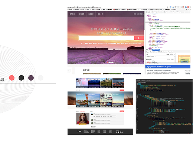This screenshot has width=193, height=145.
Task: Open the Properties tab in DevTools
Action: pyautogui.click(x=170, y=52)
